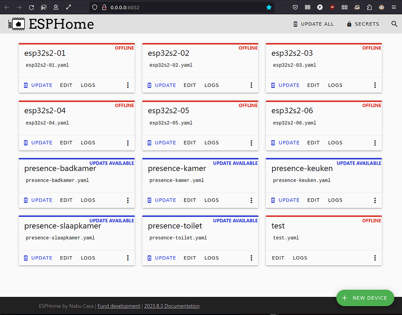Open the overflow menu on esp32s2-03 card
The height and width of the screenshot is (315, 402).
pos(375,85)
